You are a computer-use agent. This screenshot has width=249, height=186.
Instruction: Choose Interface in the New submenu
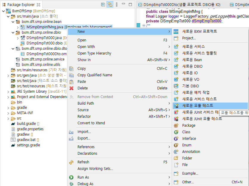coord(189,138)
